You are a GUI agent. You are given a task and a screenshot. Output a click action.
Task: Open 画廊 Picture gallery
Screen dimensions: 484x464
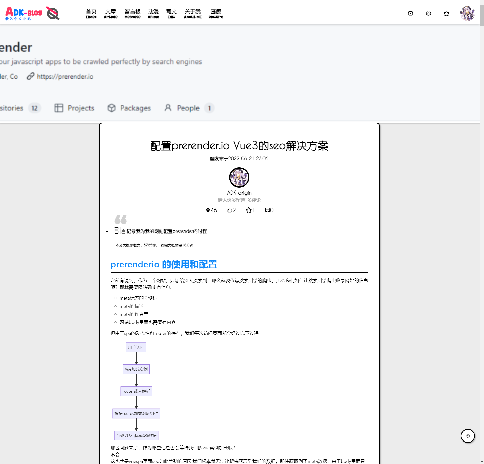tap(216, 14)
